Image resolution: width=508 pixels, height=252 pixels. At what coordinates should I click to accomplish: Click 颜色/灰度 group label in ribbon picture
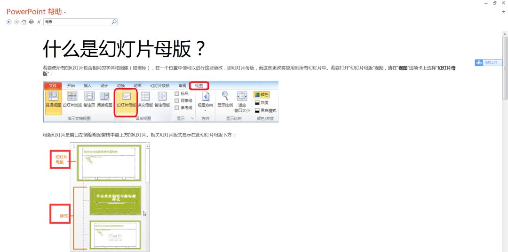265,119
